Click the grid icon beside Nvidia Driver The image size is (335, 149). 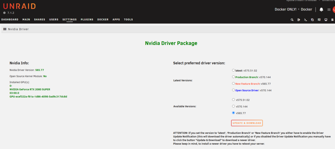point(5,29)
